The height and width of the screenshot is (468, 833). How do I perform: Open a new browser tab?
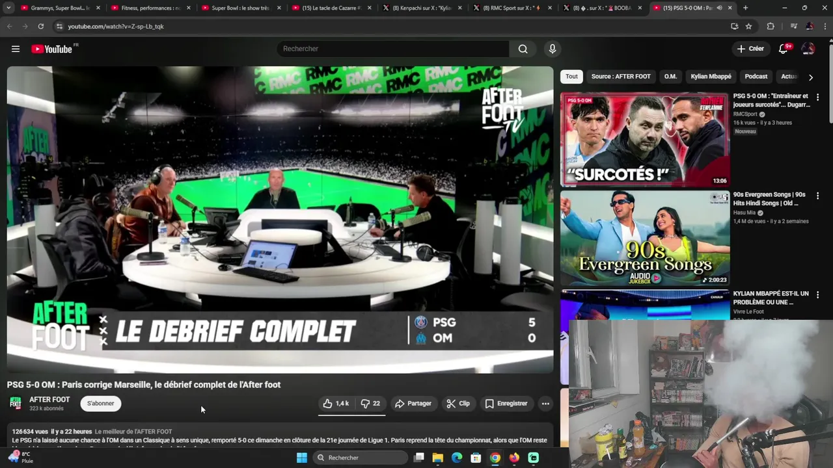pyautogui.click(x=745, y=8)
